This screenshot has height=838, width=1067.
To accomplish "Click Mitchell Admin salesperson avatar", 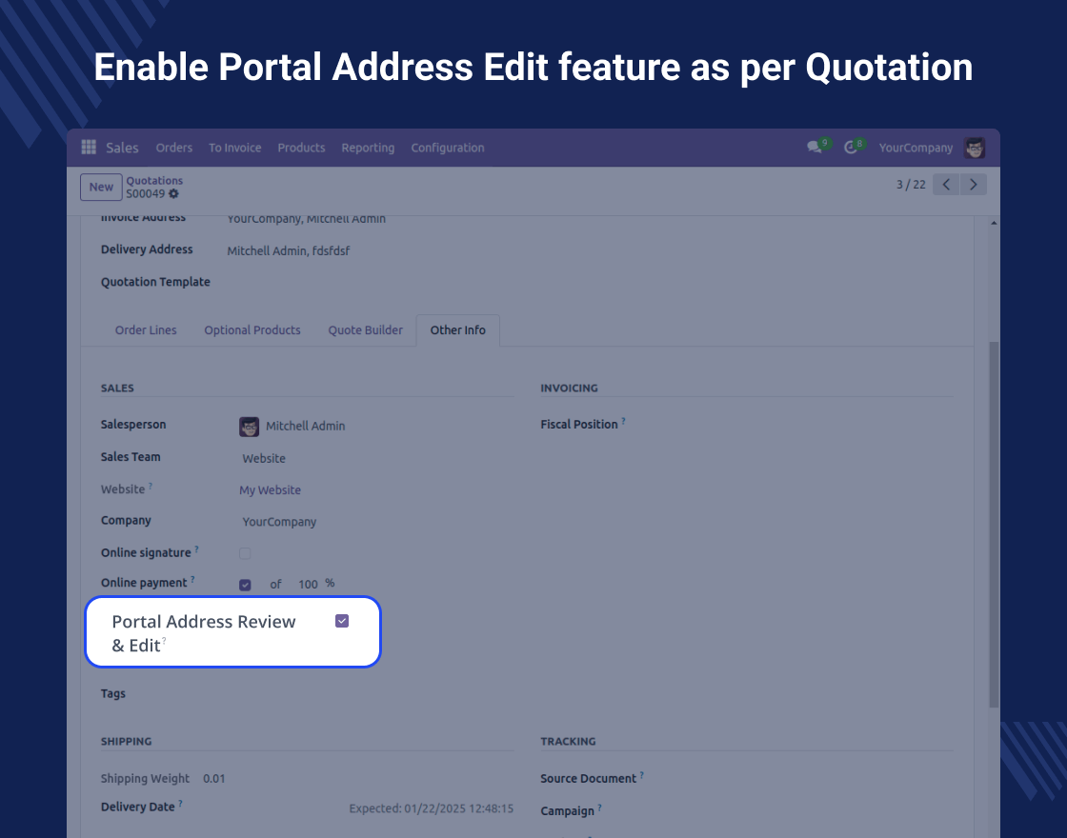I will coord(249,427).
